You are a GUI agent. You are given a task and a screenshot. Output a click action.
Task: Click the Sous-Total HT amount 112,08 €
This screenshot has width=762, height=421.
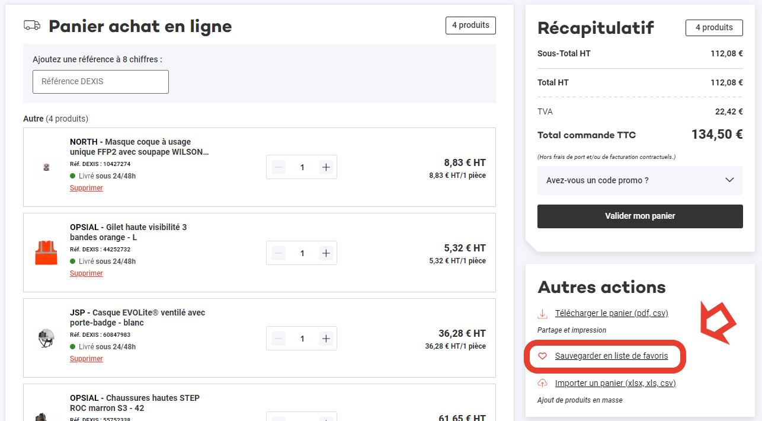(726, 53)
